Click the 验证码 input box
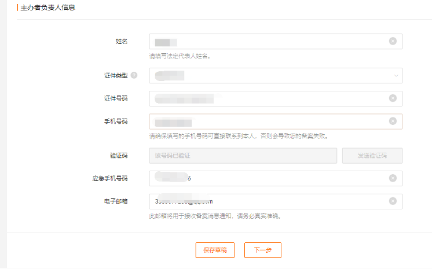This screenshot has width=432, height=273. tap(243, 156)
